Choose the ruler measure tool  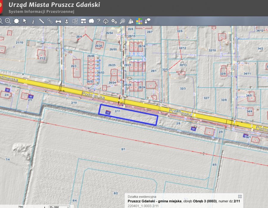(41, 21)
